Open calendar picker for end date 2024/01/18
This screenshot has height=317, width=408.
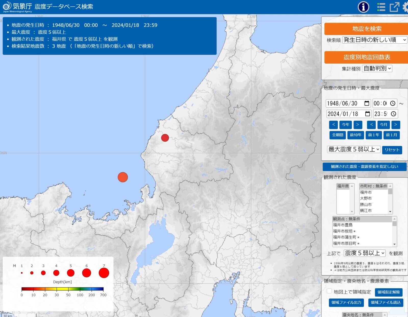(367, 114)
